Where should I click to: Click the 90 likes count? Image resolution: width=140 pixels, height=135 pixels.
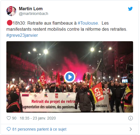[14, 118]
